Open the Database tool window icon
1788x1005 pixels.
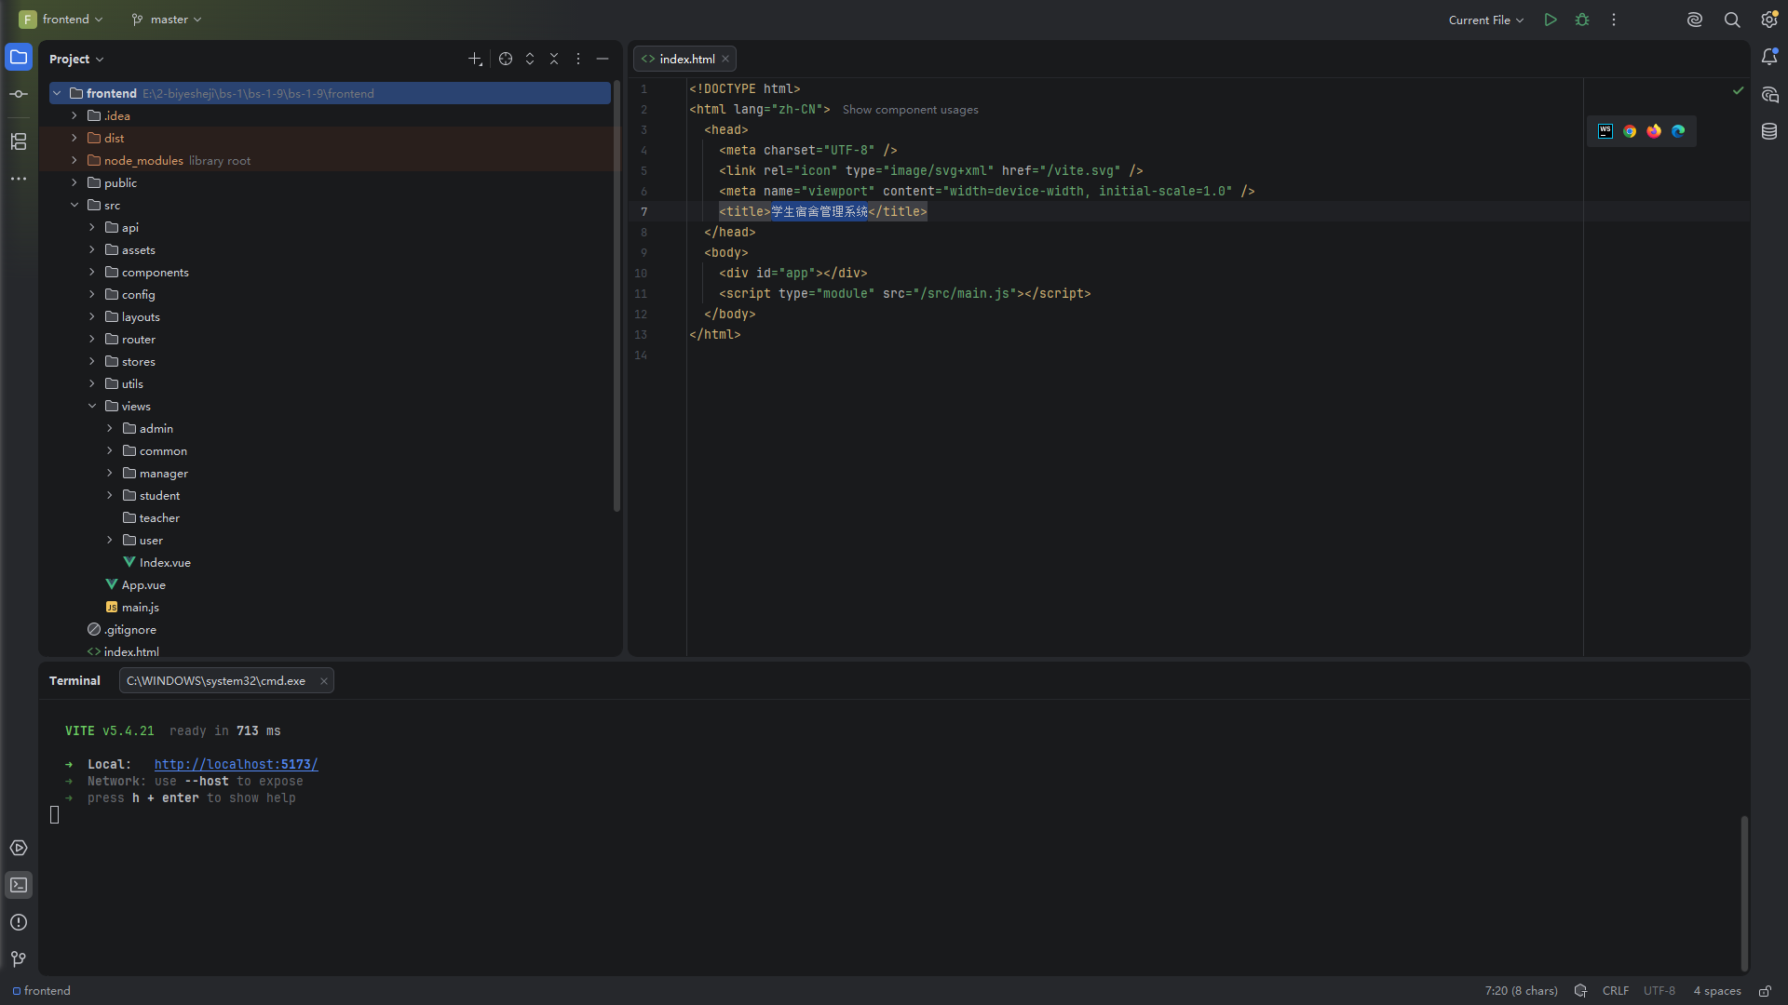tap(1769, 131)
